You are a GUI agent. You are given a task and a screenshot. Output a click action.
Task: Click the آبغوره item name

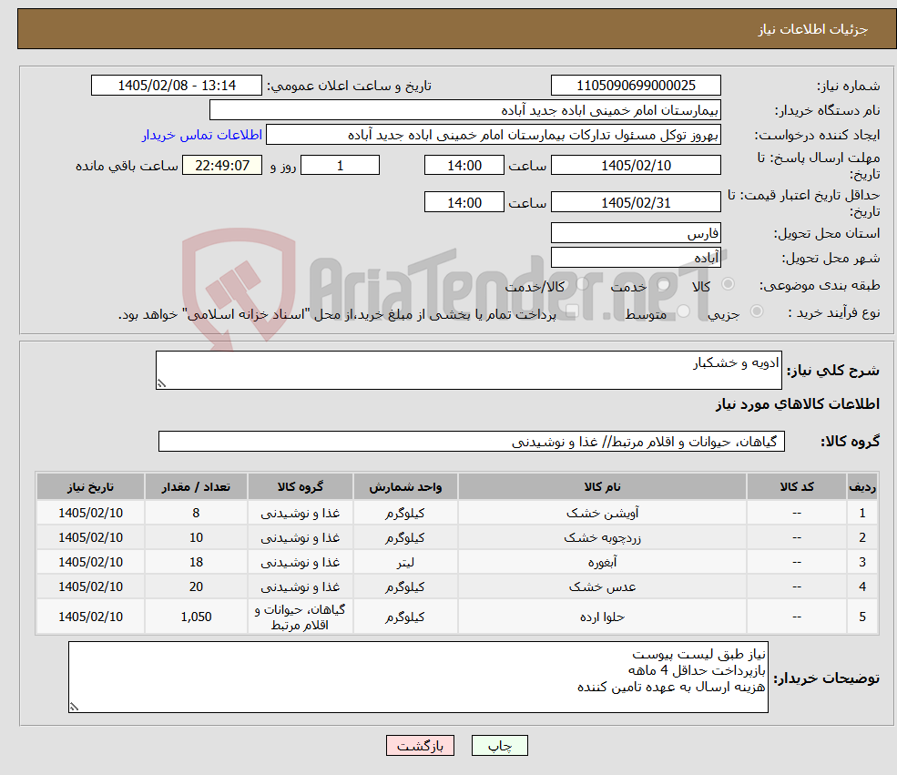pos(602,562)
